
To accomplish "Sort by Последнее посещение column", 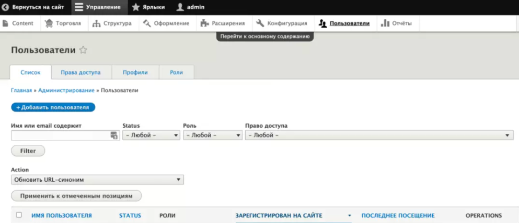I will click(398, 216).
